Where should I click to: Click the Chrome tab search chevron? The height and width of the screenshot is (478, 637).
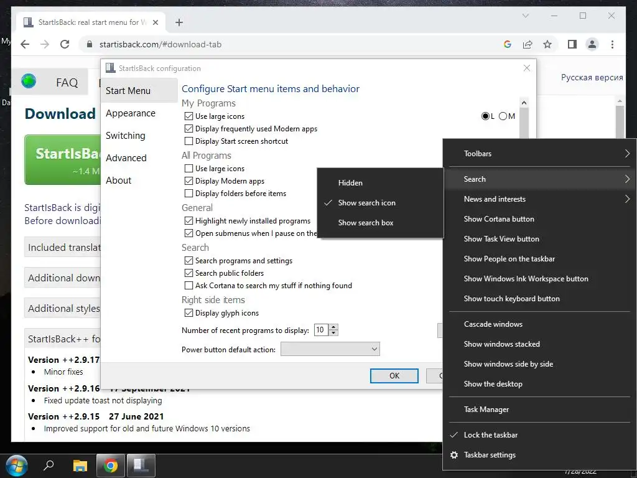click(525, 16)
